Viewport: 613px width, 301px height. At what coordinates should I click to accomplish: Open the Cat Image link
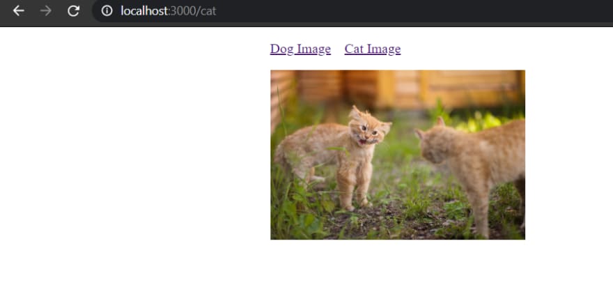[x=373, y=49]
